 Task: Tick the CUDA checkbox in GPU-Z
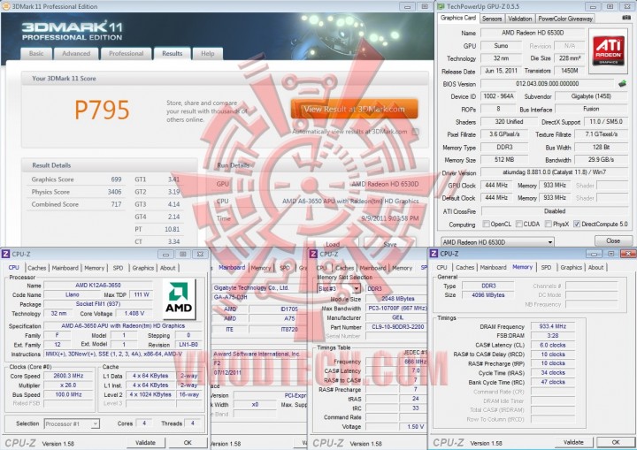pos(518,224)
